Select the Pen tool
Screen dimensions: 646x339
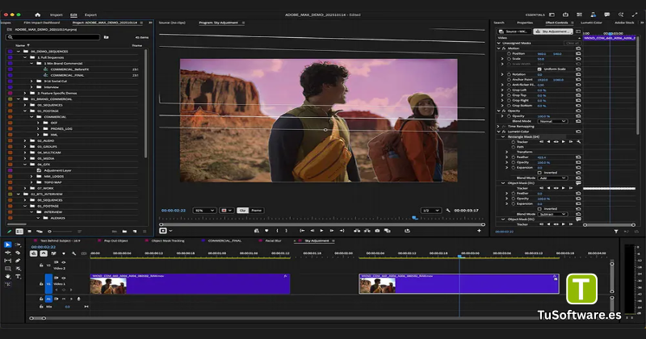(18, 261)
